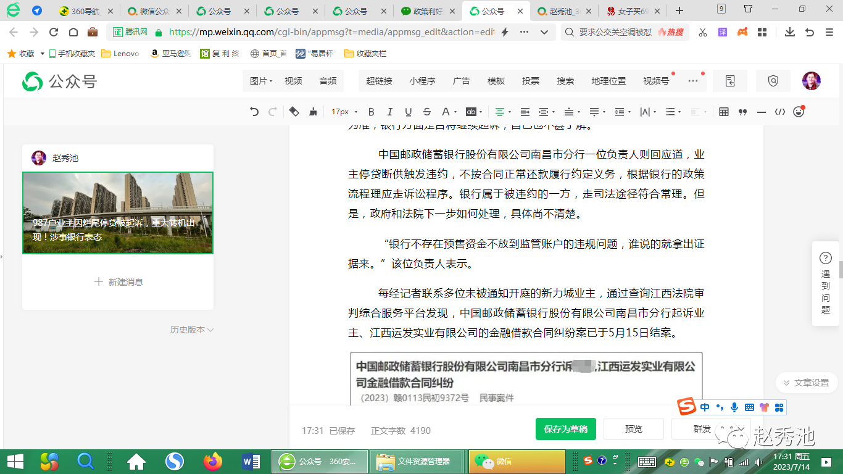Screen dimensions: 843x474
Task: Toggle italic text formatting
Action: point(389,112)
